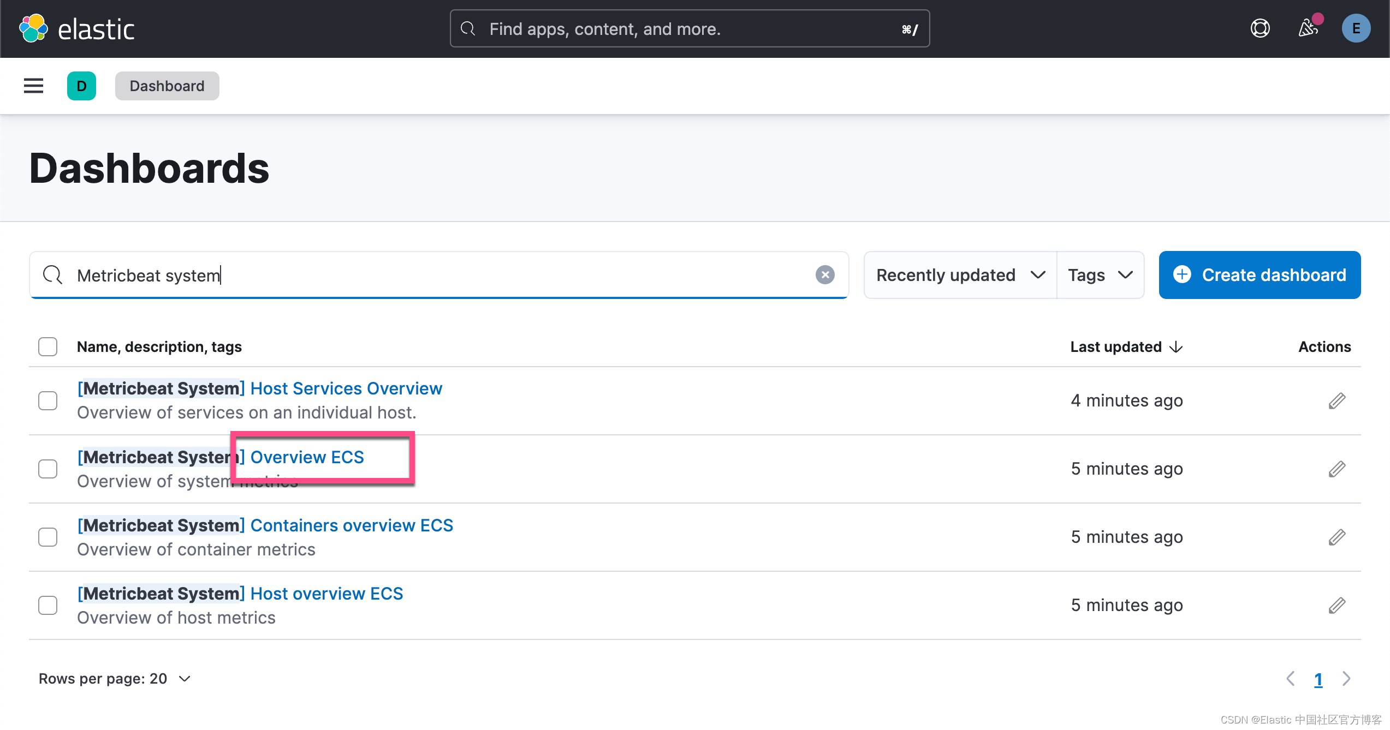1390x730 pixels.
Task: Open the user avatar E menu
Action: (x=1356, y=28)
